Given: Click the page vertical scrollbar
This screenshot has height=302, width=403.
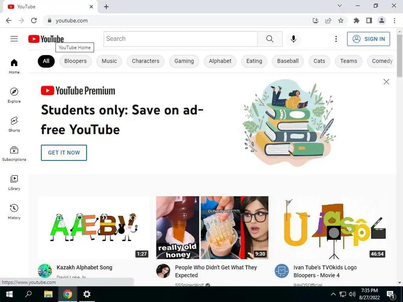Looking at the screenshot, I should pyautogui.click(x=400, y=57).
